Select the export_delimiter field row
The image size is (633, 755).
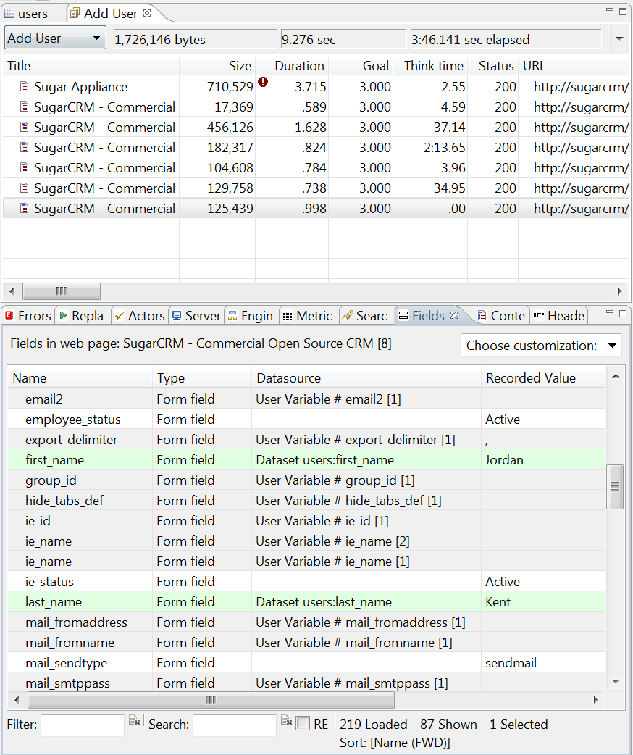tap(306, 440)
